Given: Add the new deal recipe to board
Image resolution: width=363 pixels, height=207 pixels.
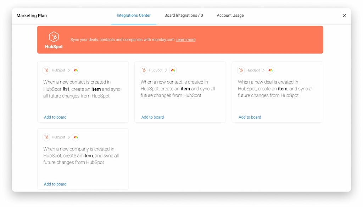Looking at the screenshot, I should (250, 117).
